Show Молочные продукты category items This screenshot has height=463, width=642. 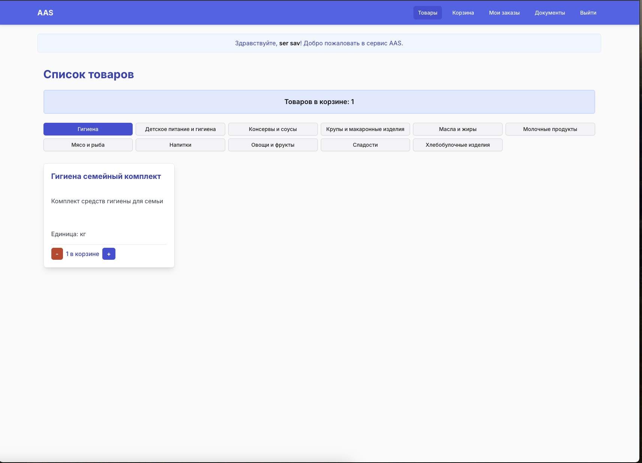(x=550, y=129)
